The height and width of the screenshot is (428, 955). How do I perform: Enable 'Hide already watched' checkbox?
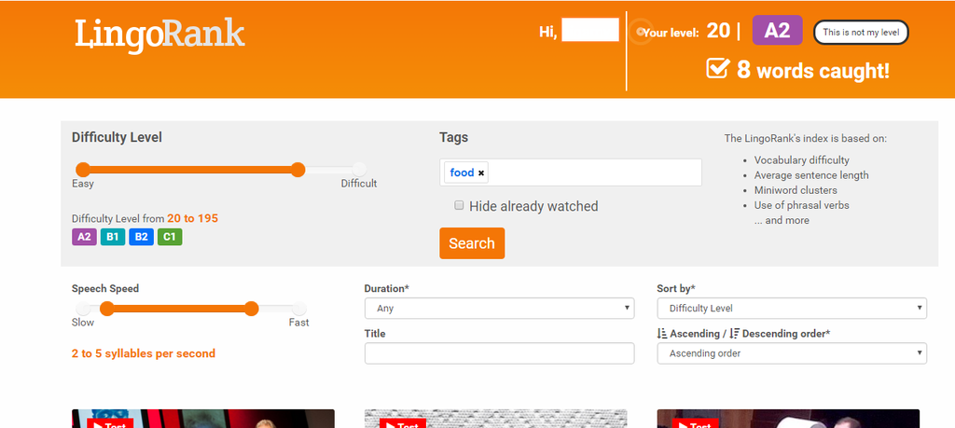[459, 205]
